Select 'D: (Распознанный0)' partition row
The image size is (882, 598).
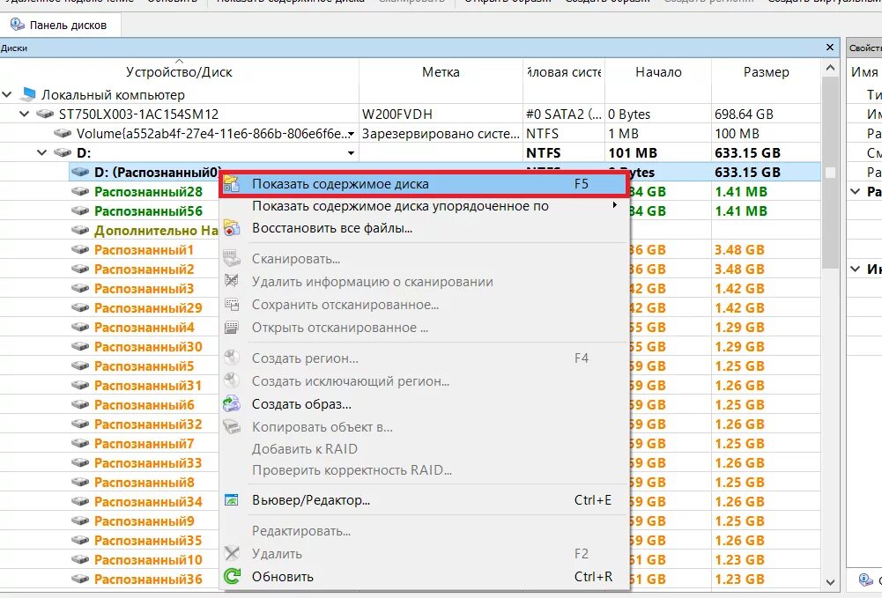coord(158,173)
